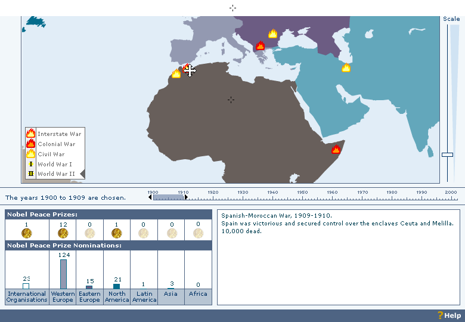Click the Scale slider handle
The width and height of the screenshot is (465, 322).
(447, 154)
